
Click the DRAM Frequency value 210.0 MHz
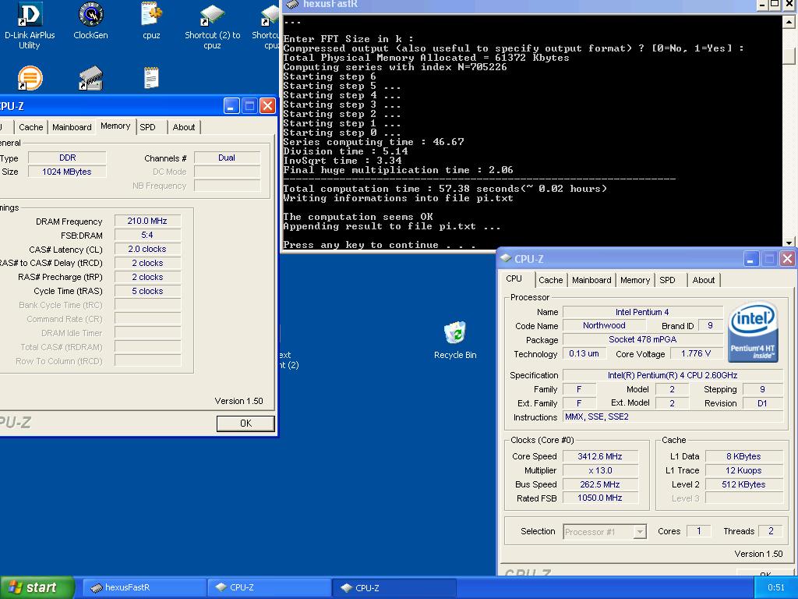click(x=147, y=221)
